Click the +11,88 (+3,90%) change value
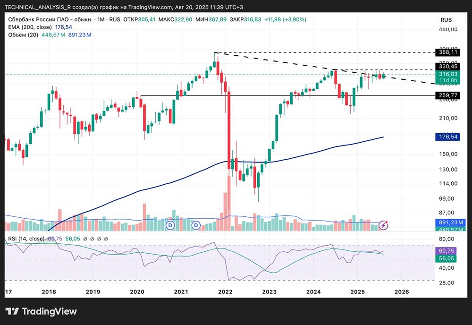472x325 pixels. coord(286,19)
